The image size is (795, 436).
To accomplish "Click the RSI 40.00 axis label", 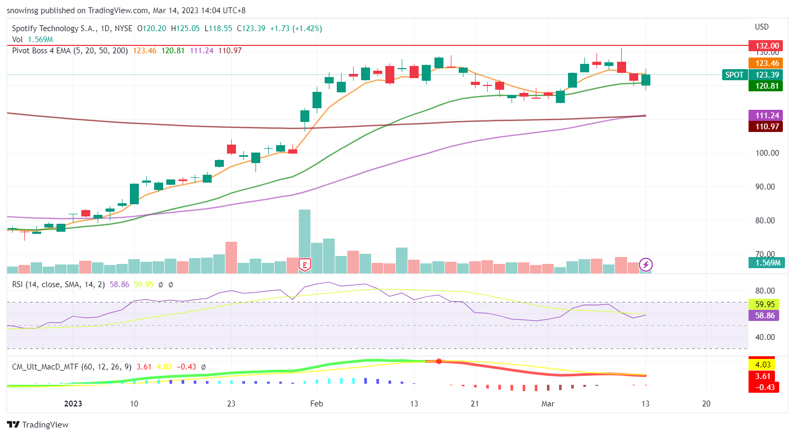I will (765, 337).
